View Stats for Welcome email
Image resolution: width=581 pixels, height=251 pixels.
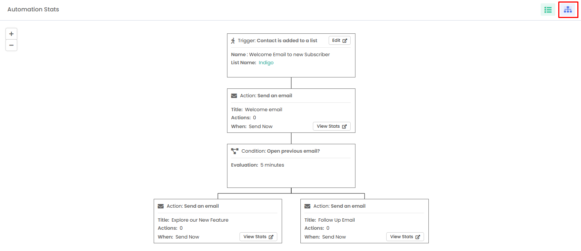pyautogui.click(x=332, y=126)
